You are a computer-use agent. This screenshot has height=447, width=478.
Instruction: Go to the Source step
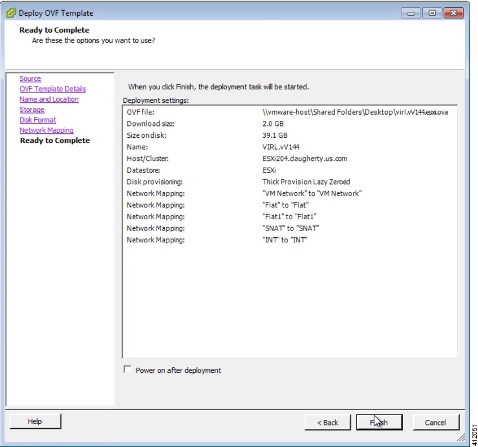click(30, 79)
